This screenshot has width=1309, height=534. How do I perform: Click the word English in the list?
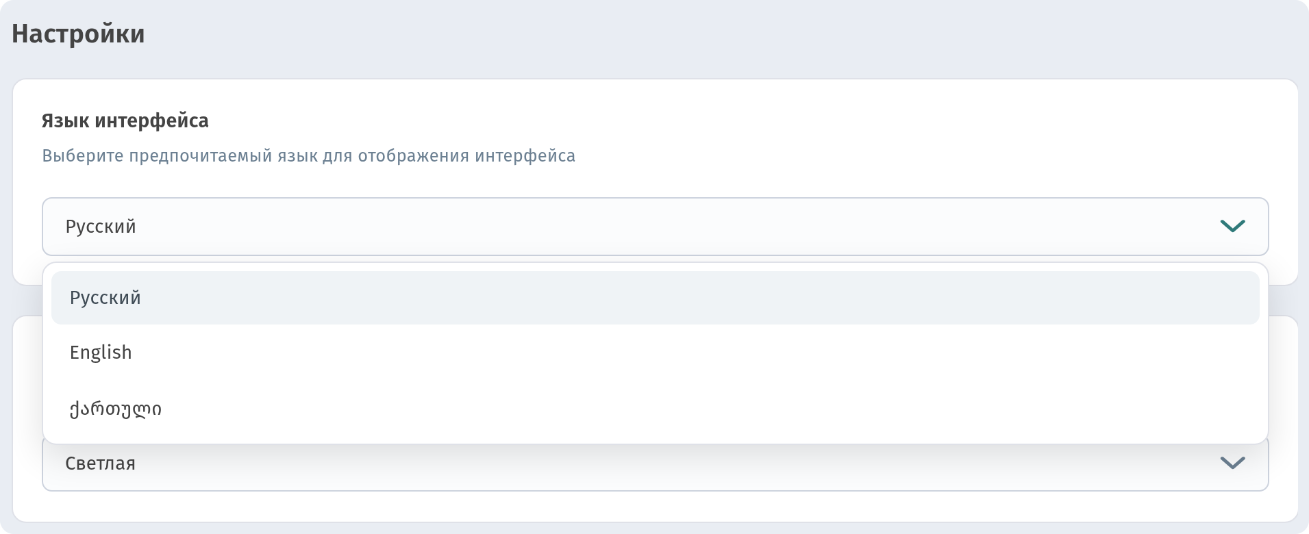[101, 353]
